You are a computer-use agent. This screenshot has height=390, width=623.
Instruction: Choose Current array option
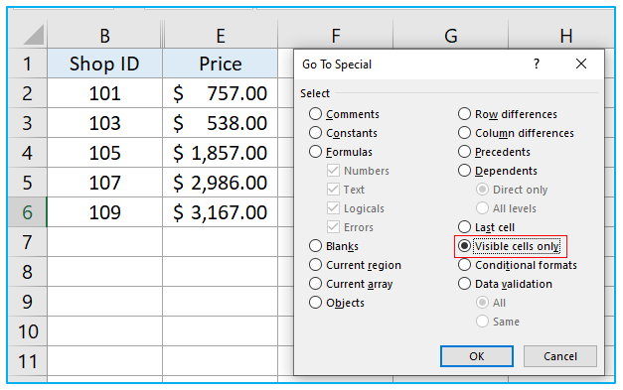315,284
